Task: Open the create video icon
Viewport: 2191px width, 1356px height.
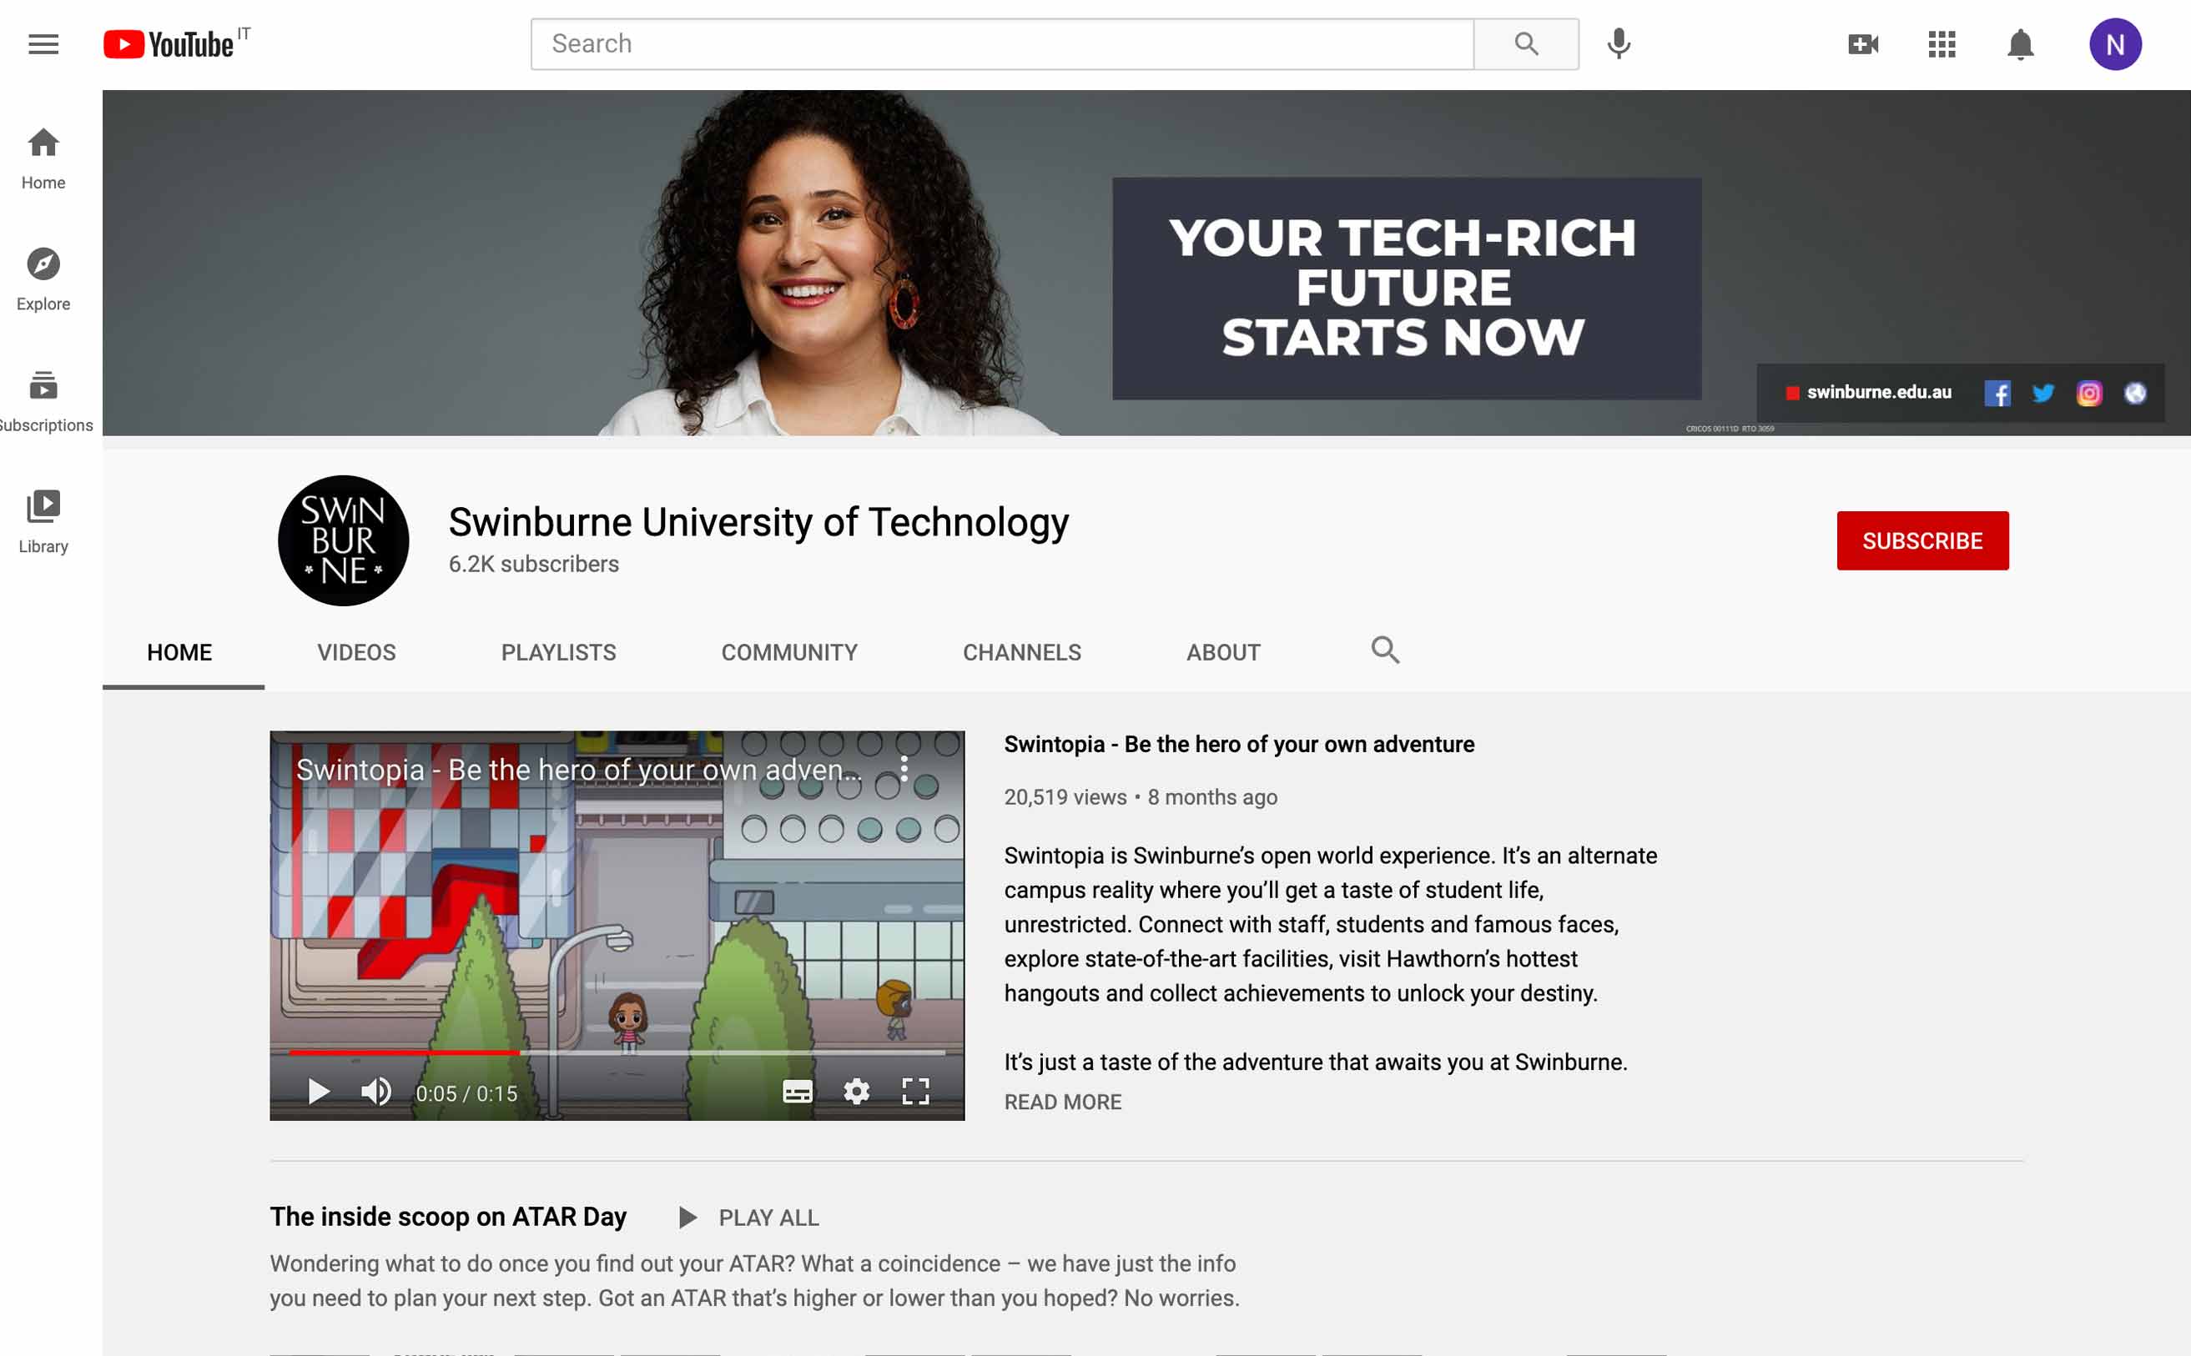Action: pos(1862,44)
